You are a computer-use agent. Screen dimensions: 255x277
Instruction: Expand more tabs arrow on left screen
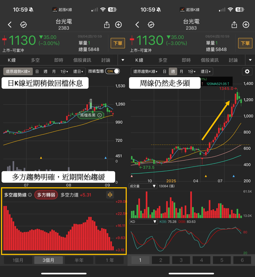point(123,60)
